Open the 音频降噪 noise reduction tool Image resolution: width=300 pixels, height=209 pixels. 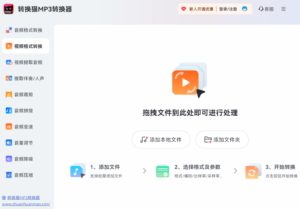[x=25, y=159]
